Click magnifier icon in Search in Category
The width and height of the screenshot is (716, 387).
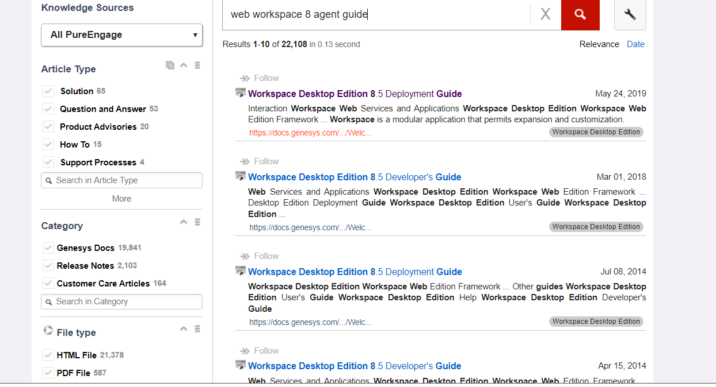point(49,302)
